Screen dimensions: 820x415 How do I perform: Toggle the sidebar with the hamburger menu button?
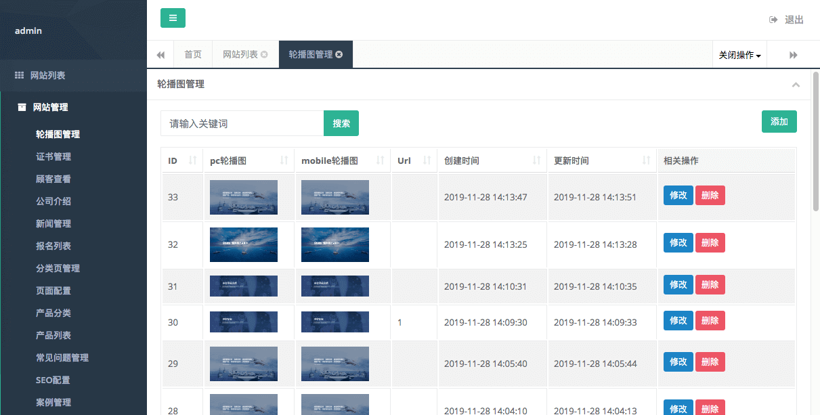point(173,18)
